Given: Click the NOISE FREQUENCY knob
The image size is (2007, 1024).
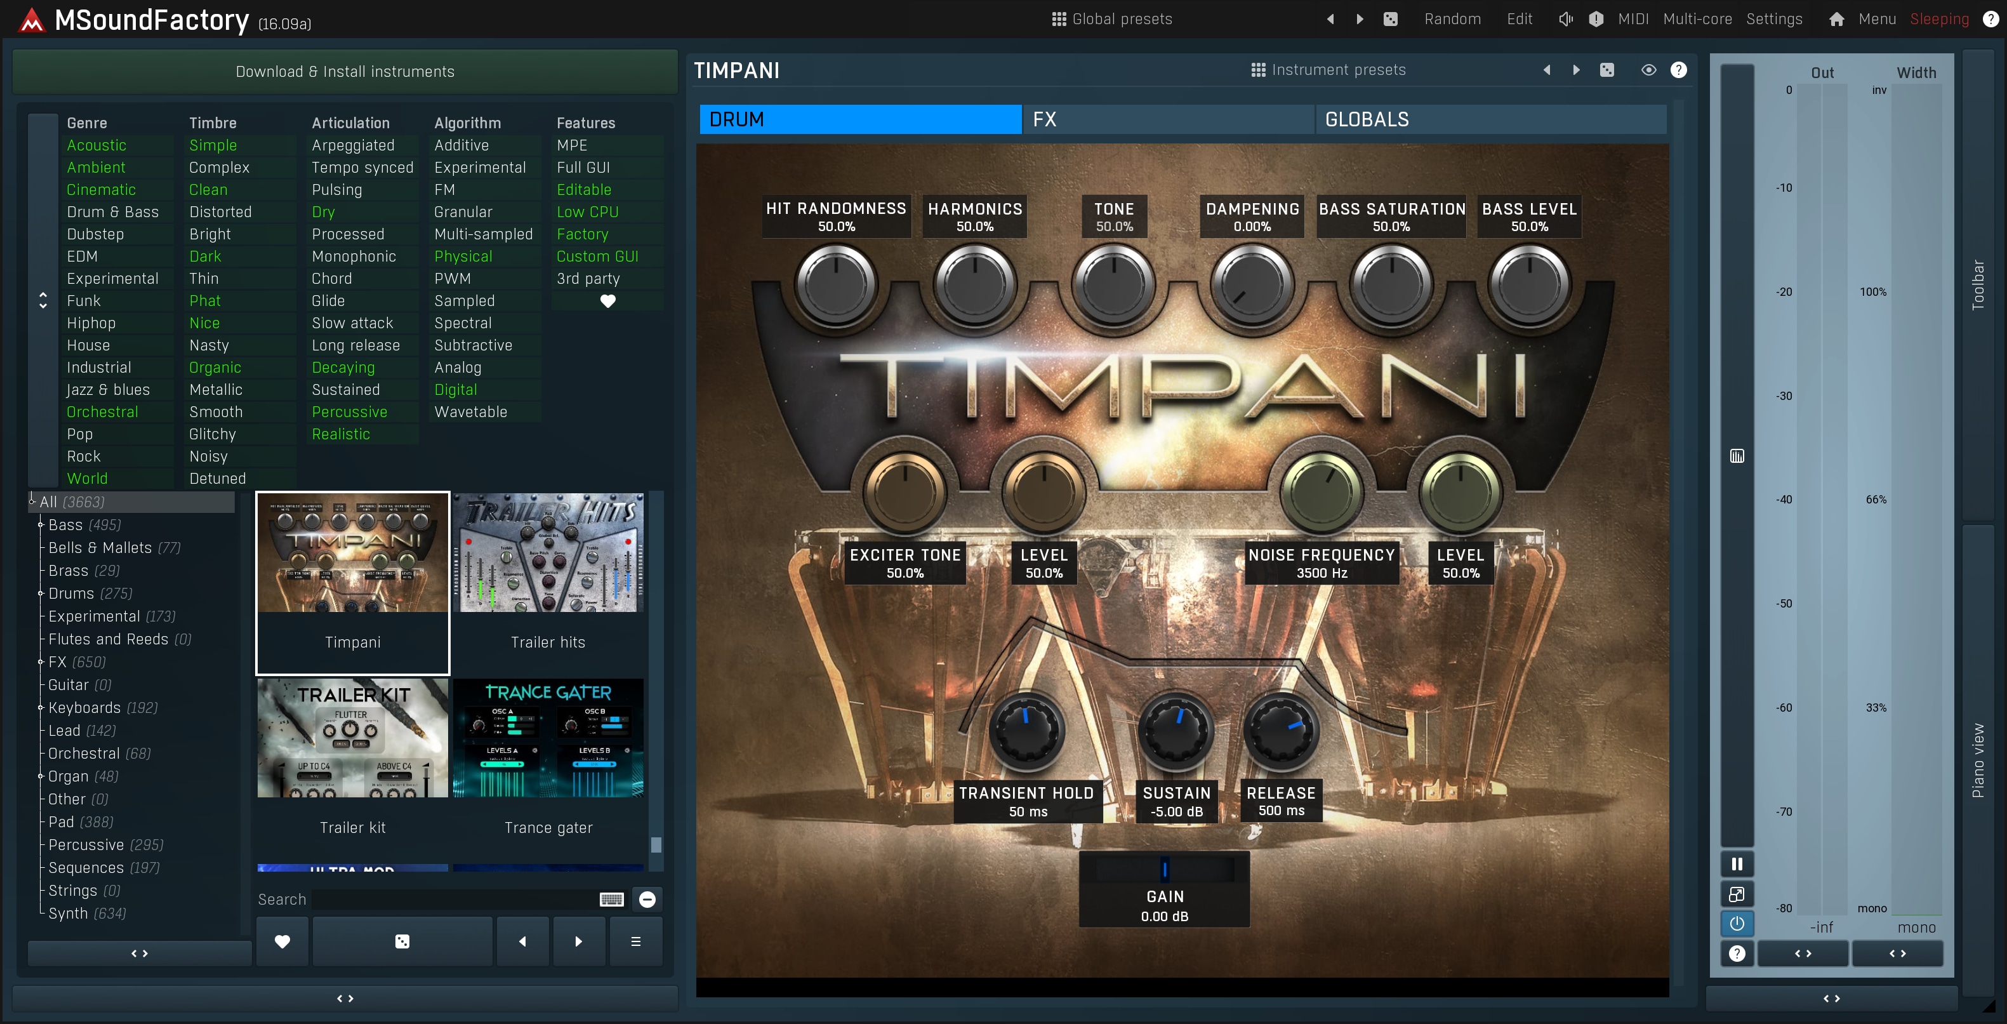Looking at the screenshot, I should 1322,492.
